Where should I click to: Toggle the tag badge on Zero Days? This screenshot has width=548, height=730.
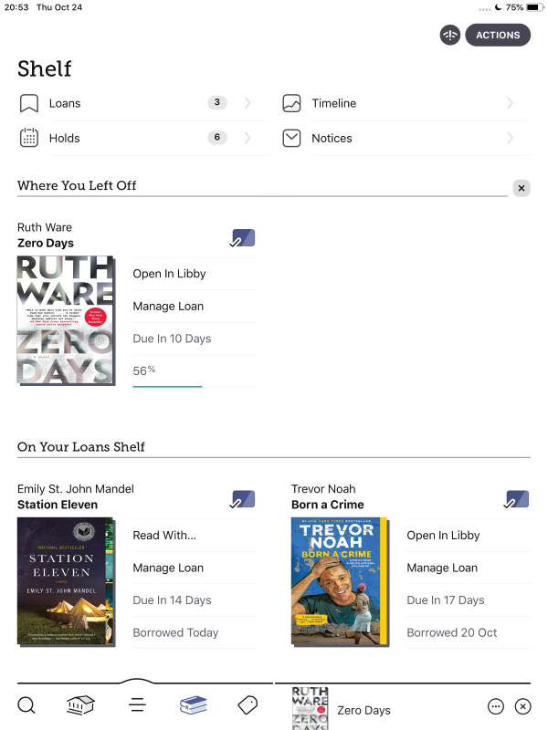(242, 238)
